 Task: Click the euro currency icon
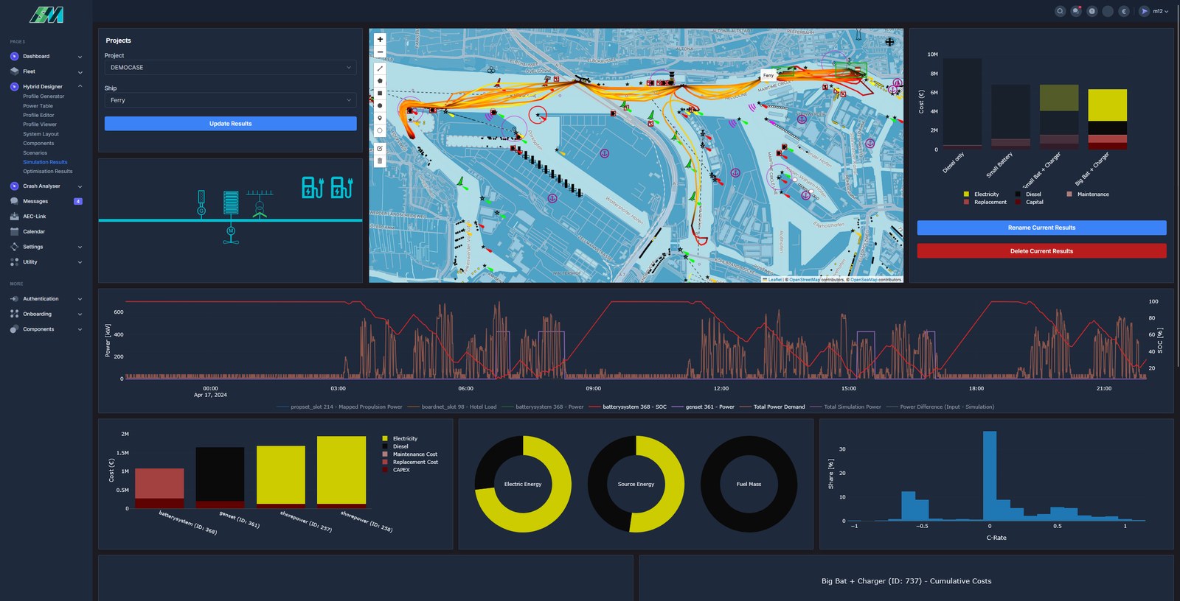coord(1124,11)
